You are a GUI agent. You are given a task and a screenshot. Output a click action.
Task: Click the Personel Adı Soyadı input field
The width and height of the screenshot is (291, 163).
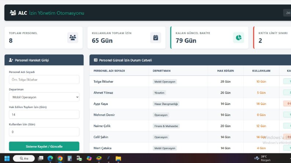[x=44, y=79]
